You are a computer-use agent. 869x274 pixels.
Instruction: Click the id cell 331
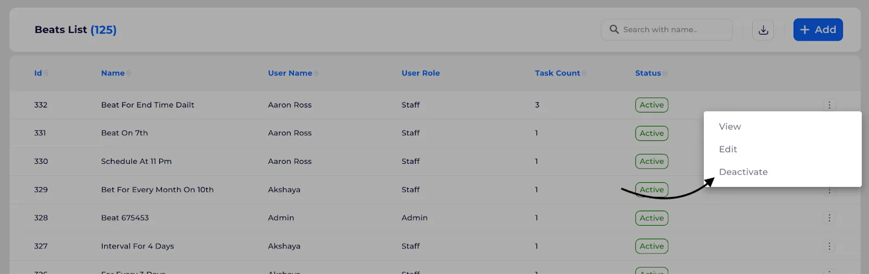tap(40, 133)
